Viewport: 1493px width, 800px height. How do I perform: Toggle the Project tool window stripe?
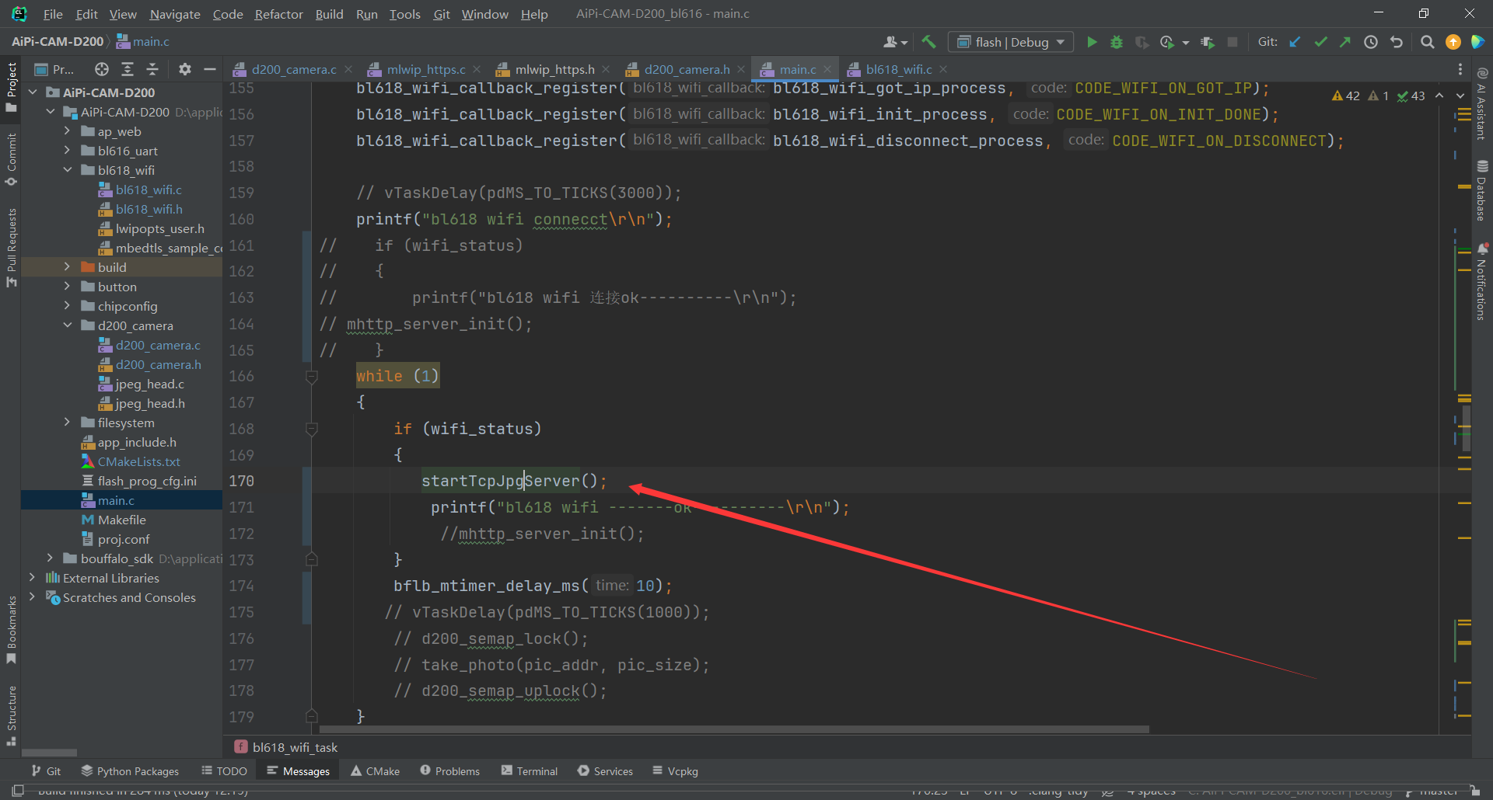tap(11, 86)
